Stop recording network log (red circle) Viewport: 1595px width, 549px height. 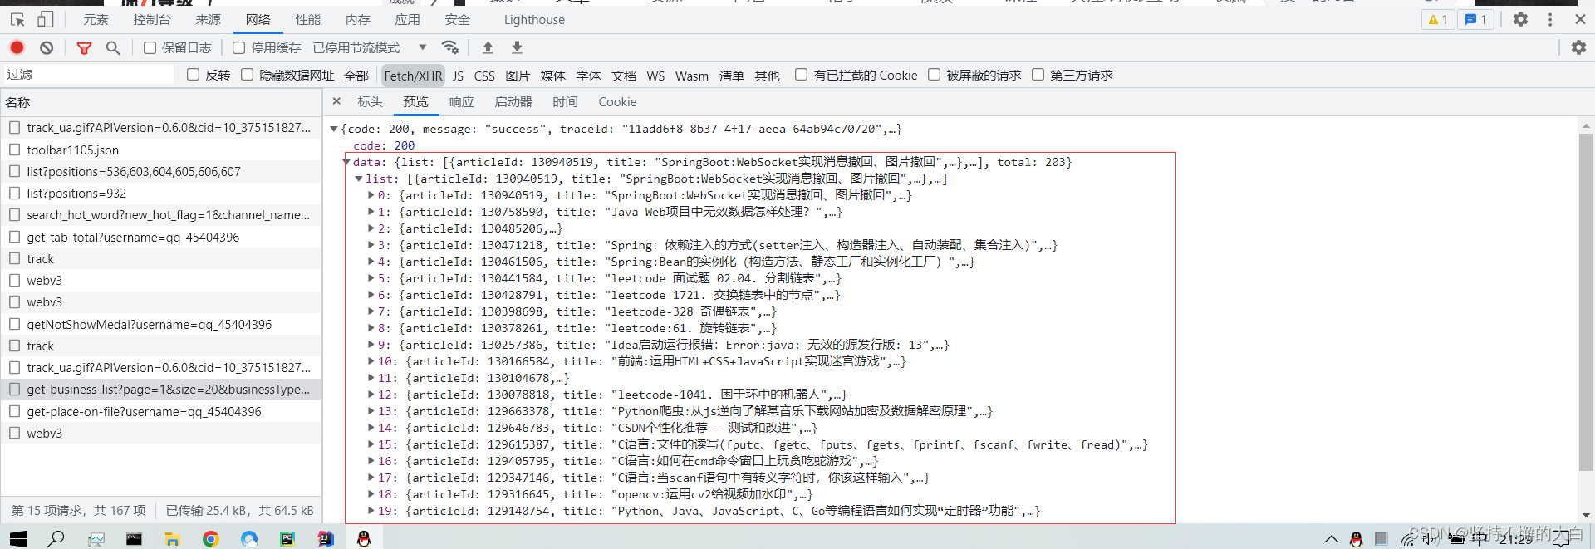17,47
